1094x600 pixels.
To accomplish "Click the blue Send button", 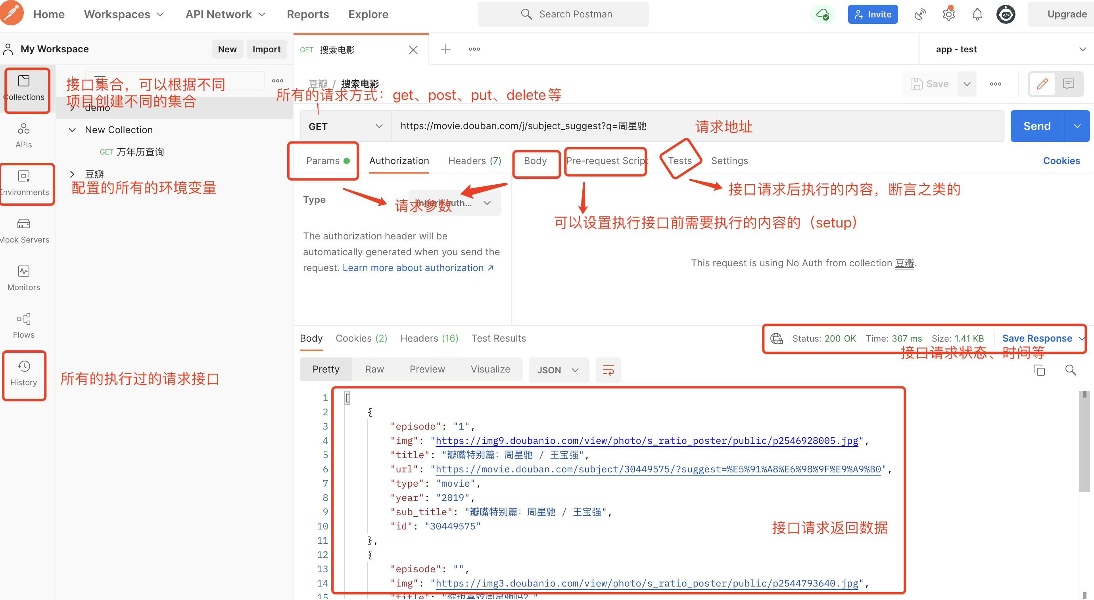I will click(x=1036, y=126).
